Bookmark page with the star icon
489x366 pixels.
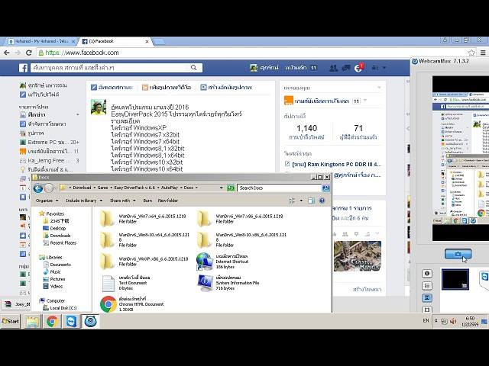pyautogui.click(x=471, y=53)
